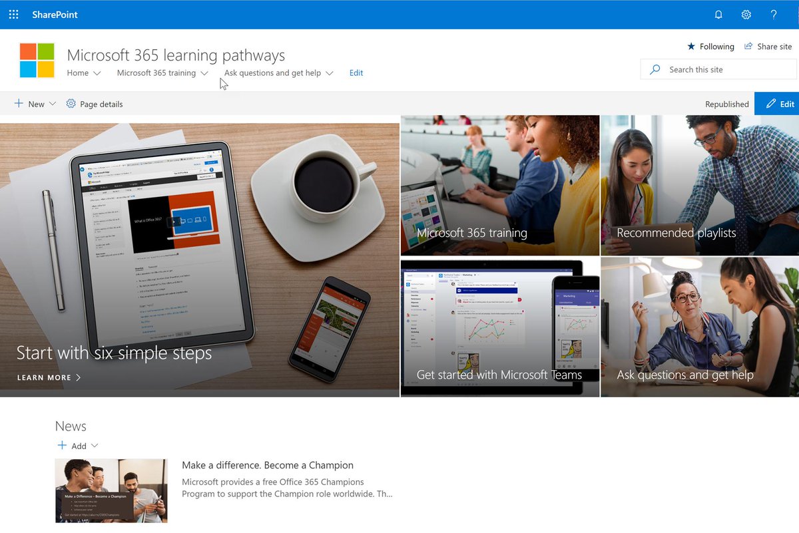This screenshot has width=799, height=533.
Task: Open the News Add dropdown chevron
Action: (95, 446)
